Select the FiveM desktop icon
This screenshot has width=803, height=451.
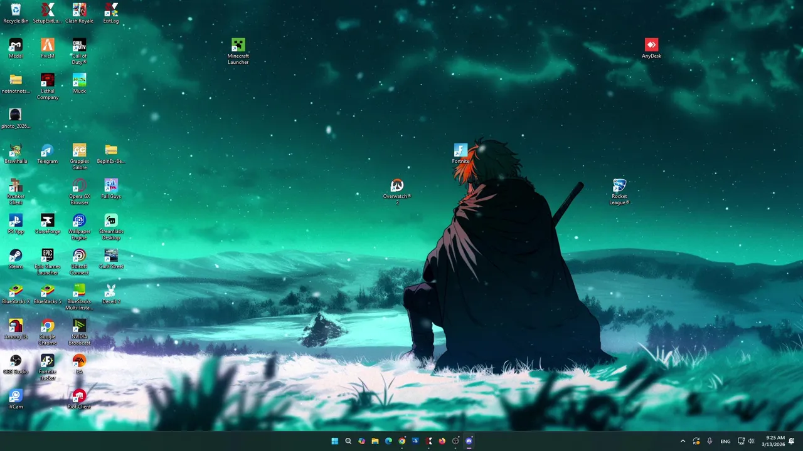tap(48, 48)
